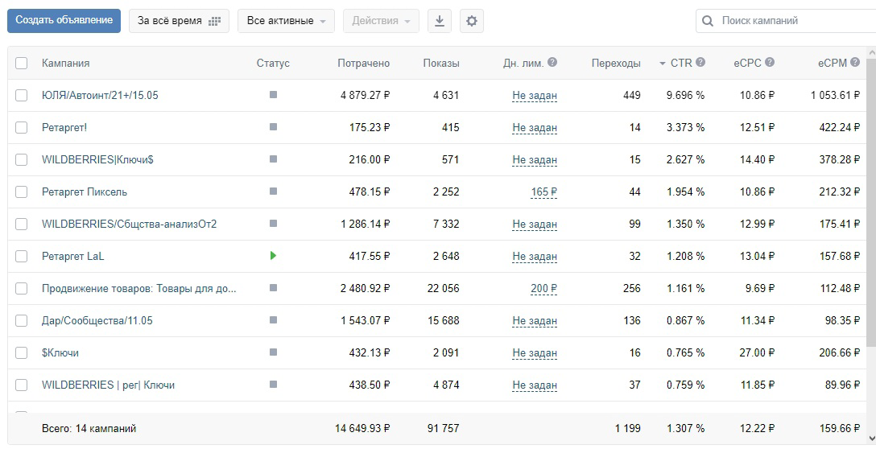
Task: Select the $Ключи campaign checkbox
Action: pyautogui.click(x=21, y=353)
